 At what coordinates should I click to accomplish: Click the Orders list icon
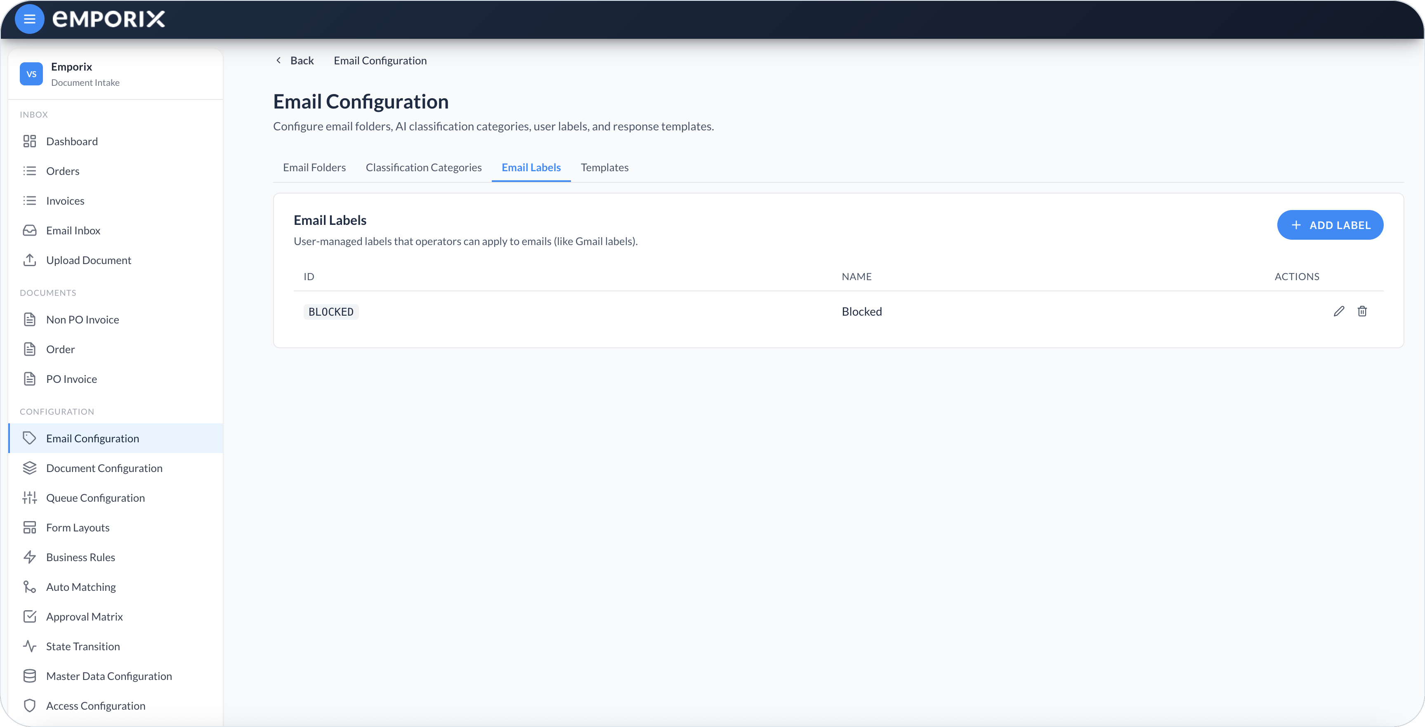[29, 171]
